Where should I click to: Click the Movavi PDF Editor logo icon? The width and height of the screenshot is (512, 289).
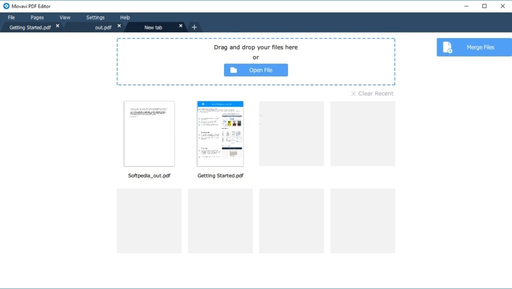click(x=6, y=6)
